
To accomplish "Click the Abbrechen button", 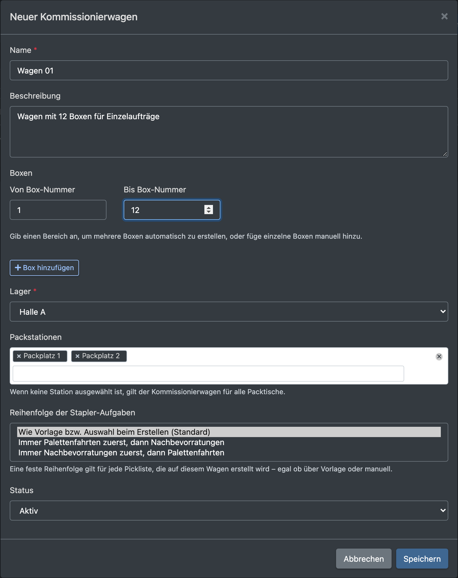I will [364, 559].
